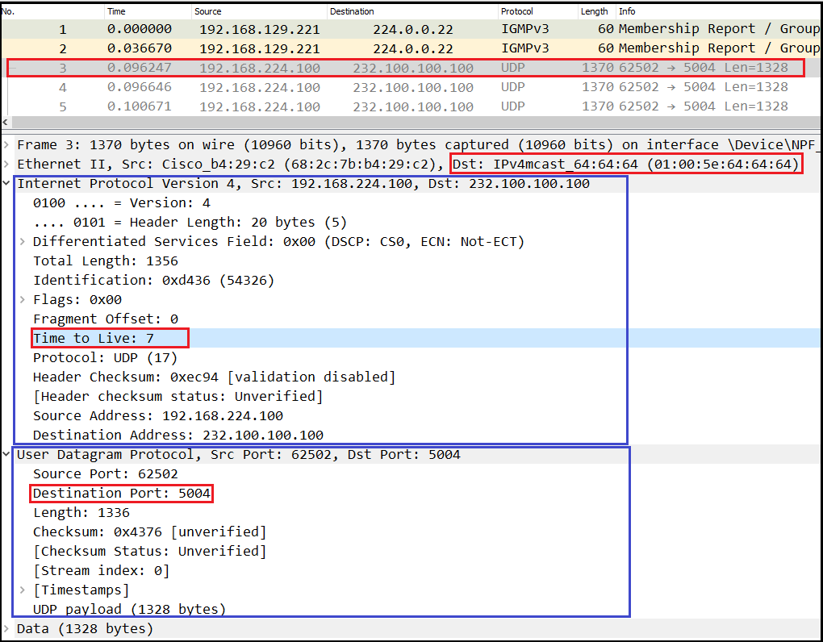
Task: Collapse the User Datagram Protocol section
Action: tap(7, 455)
